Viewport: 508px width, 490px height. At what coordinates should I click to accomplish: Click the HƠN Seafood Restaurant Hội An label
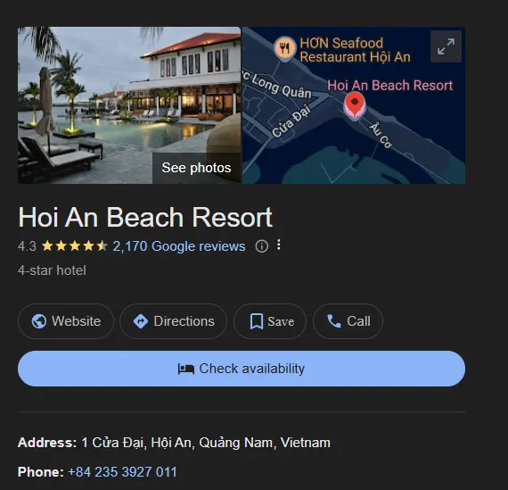(355, 50)
